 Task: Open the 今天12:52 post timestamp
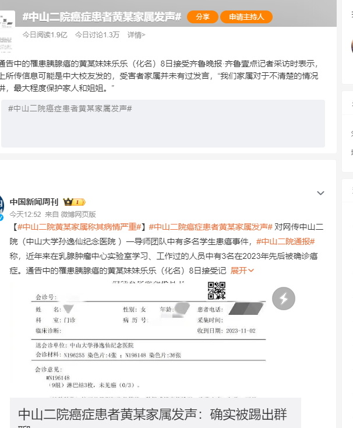coord(26,215)
